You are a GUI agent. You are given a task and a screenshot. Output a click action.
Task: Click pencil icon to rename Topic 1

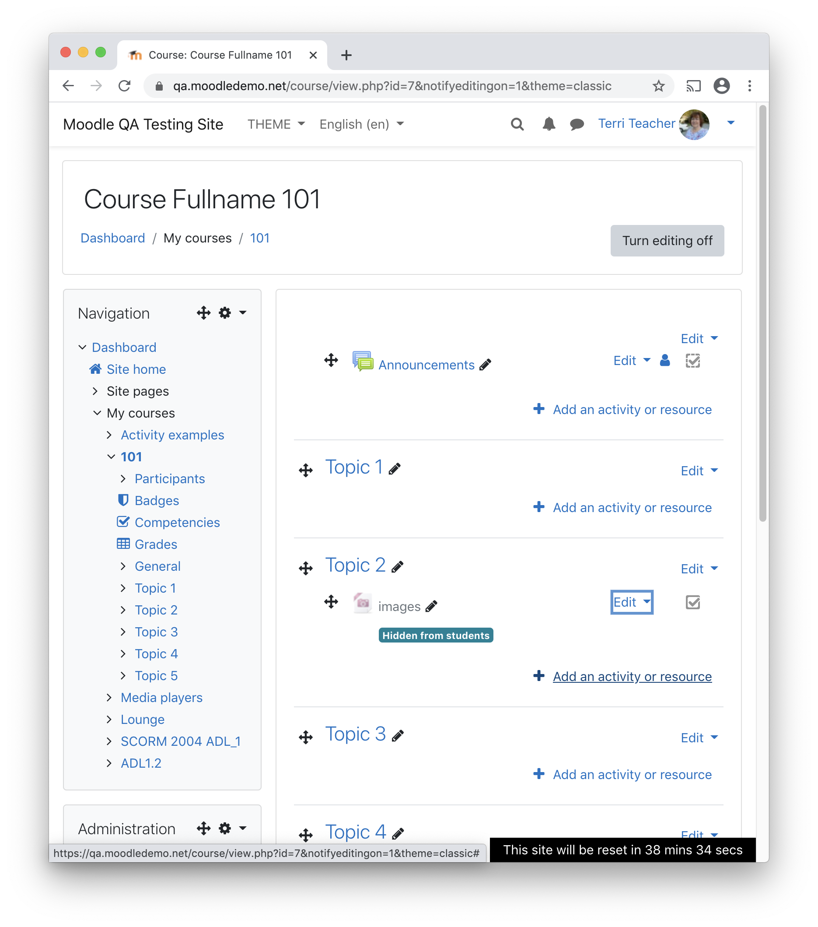point(395,468)
